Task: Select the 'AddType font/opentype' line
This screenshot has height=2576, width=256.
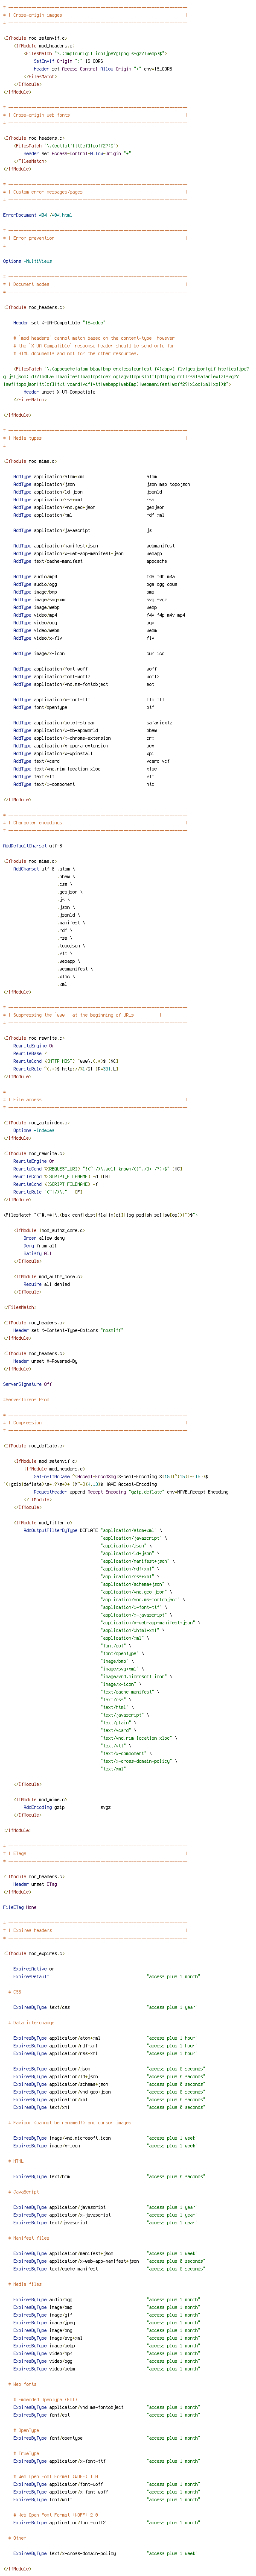Action: pyautogui.click(x=83, y=707)
